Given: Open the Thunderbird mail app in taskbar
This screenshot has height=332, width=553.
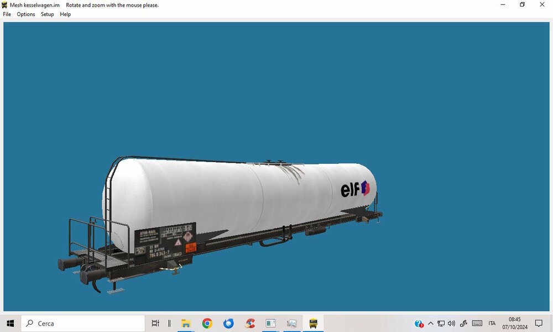Looking at the screenshot, I should pos(228,323).
